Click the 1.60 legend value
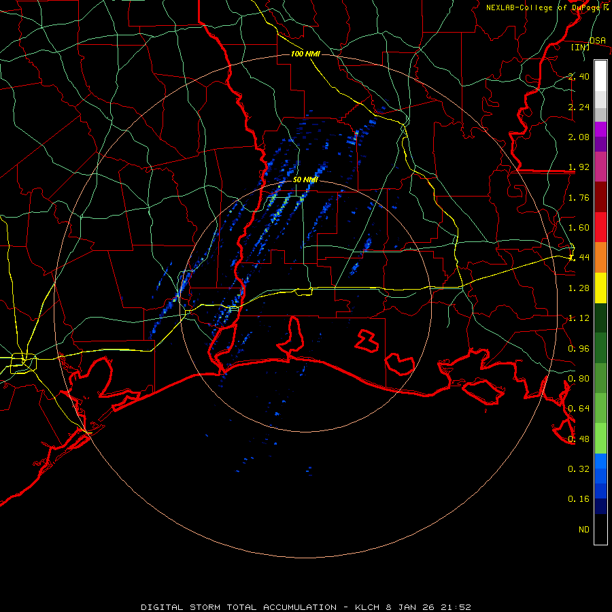 (x=579, y=228)
